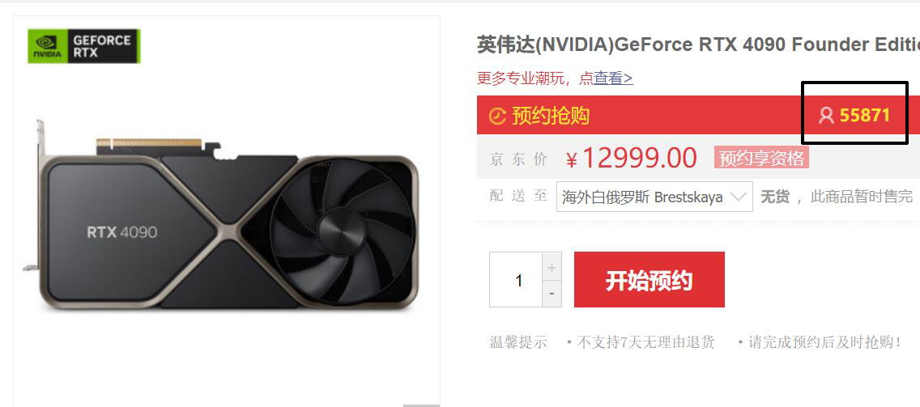Decrease quantity with the minus button

pyautogui.click(x=552, y=293)
